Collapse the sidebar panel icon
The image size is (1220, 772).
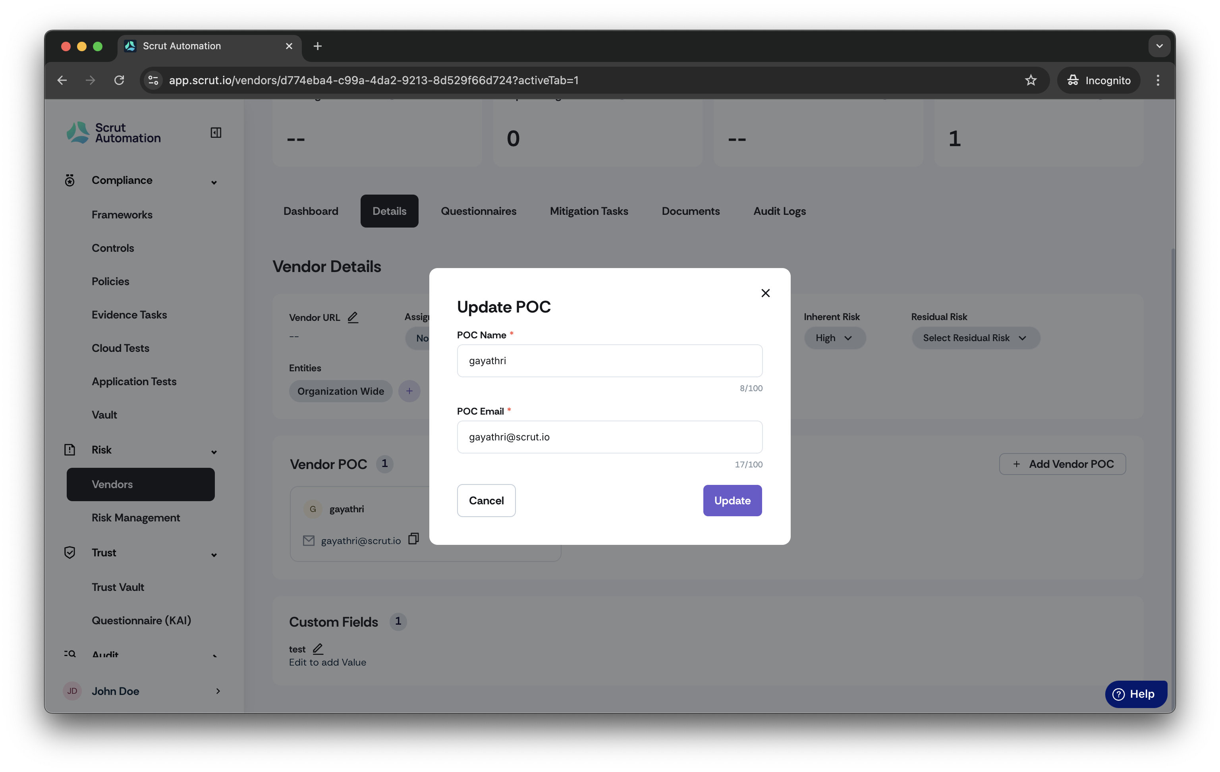(x=216, y=133)
